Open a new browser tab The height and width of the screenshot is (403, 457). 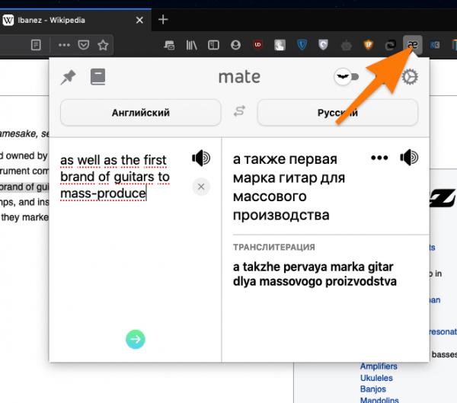tap(163, 20)
